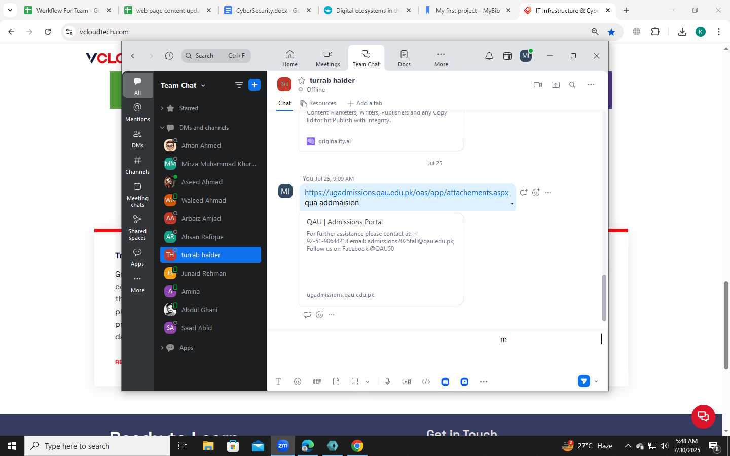Click Windows Start button
The height and width of the screenshot is (456, 730).
(12, 446)
